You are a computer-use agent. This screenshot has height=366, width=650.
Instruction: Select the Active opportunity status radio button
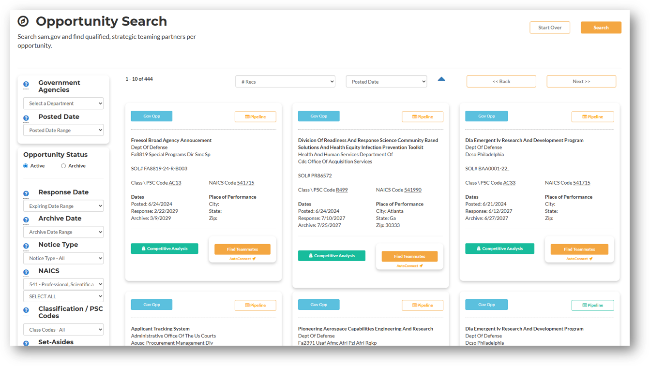[25, 165]
